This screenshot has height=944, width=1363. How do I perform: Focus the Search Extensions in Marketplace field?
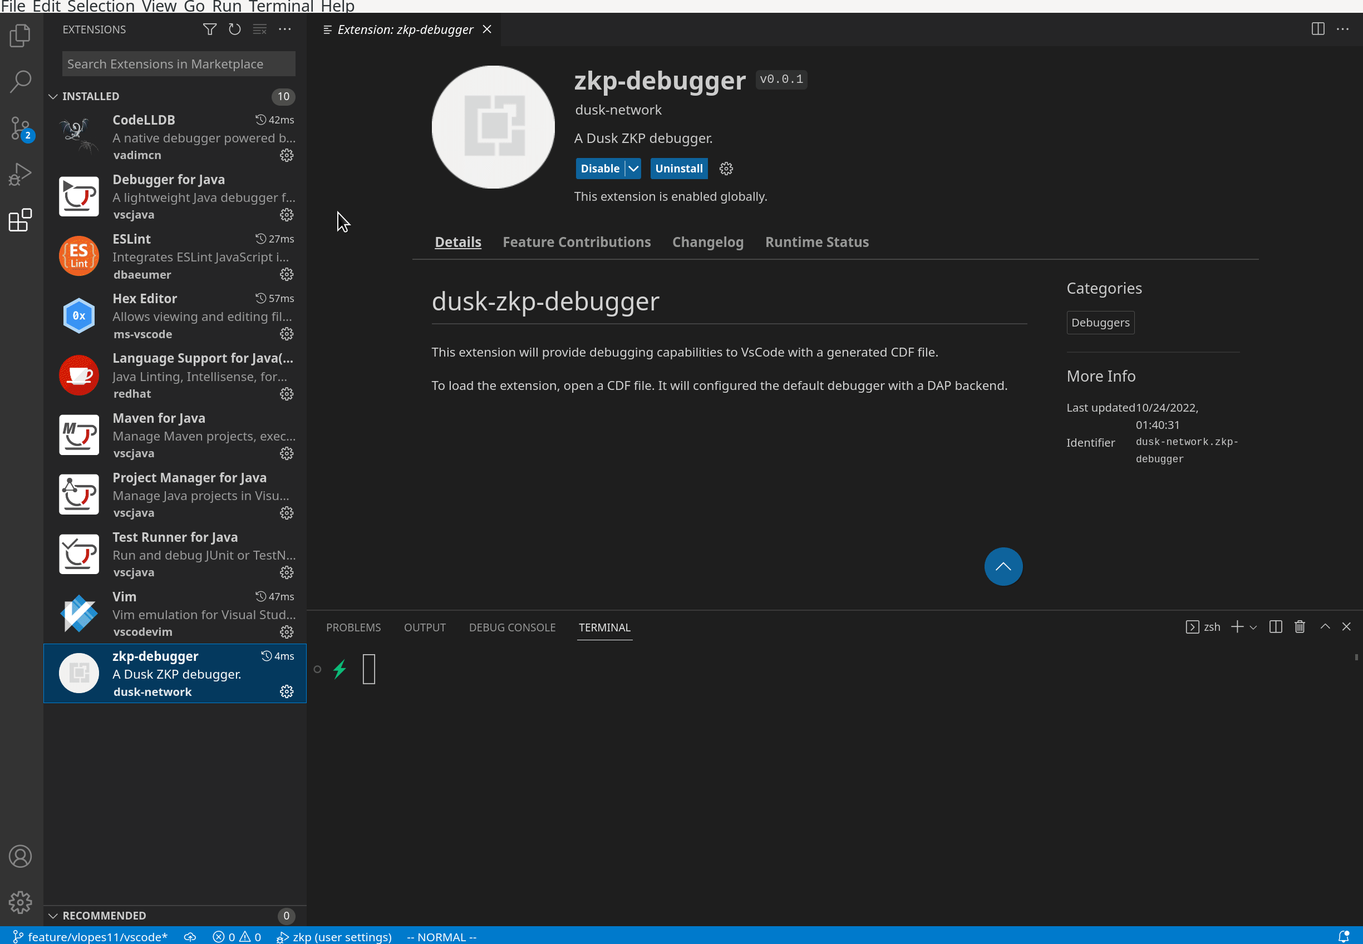point(178,64)
